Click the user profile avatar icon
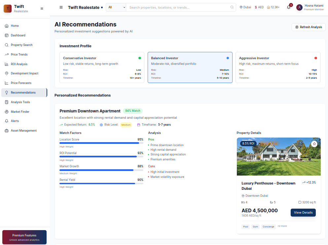This screenshot has width=328, height=245. coord(299,7)
